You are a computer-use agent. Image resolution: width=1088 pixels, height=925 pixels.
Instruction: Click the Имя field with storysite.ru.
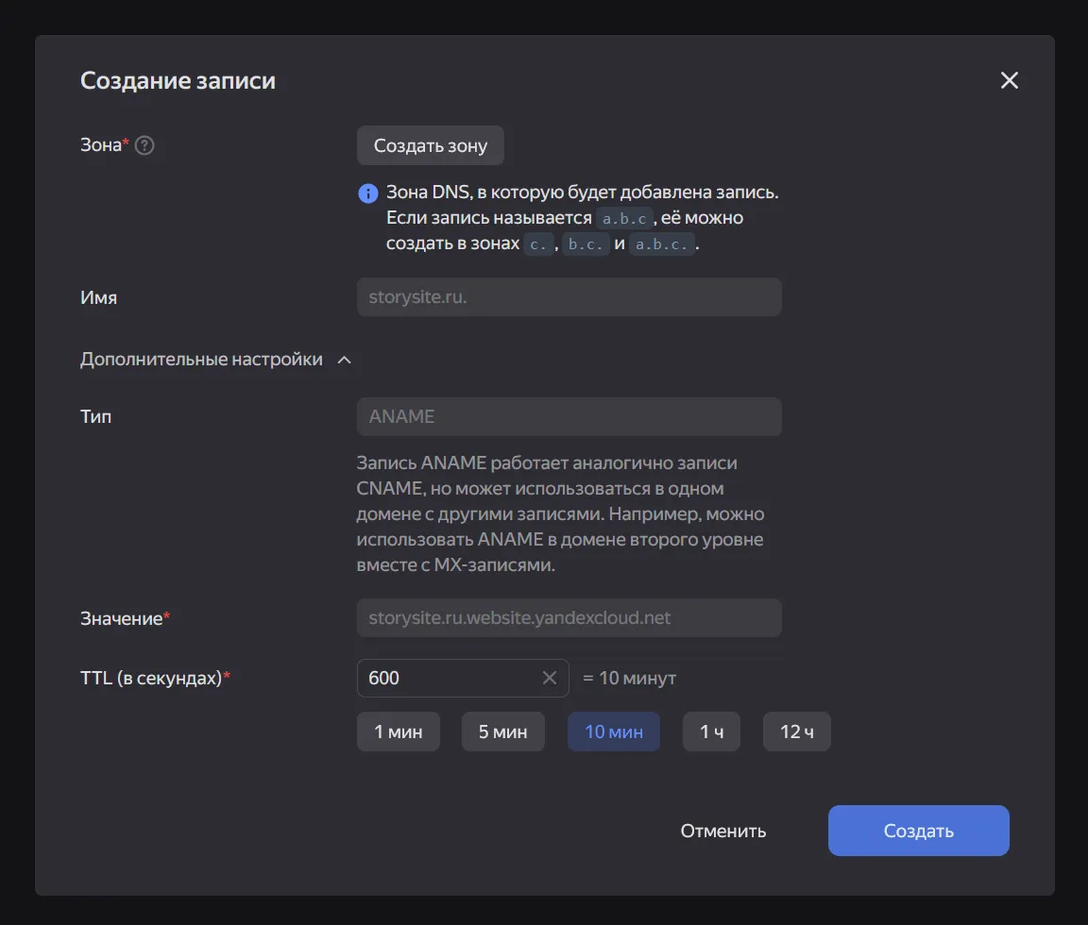[569, 297]
